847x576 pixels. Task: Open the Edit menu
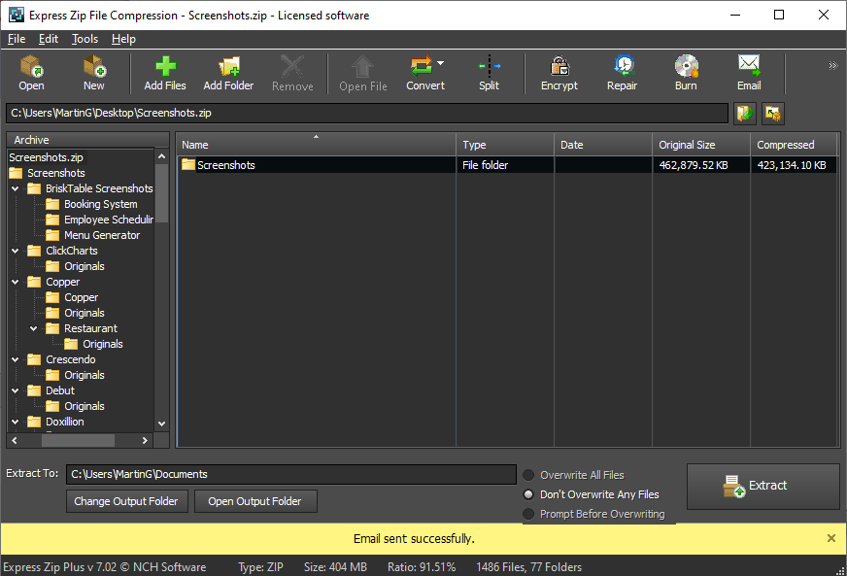pos(48,39)
